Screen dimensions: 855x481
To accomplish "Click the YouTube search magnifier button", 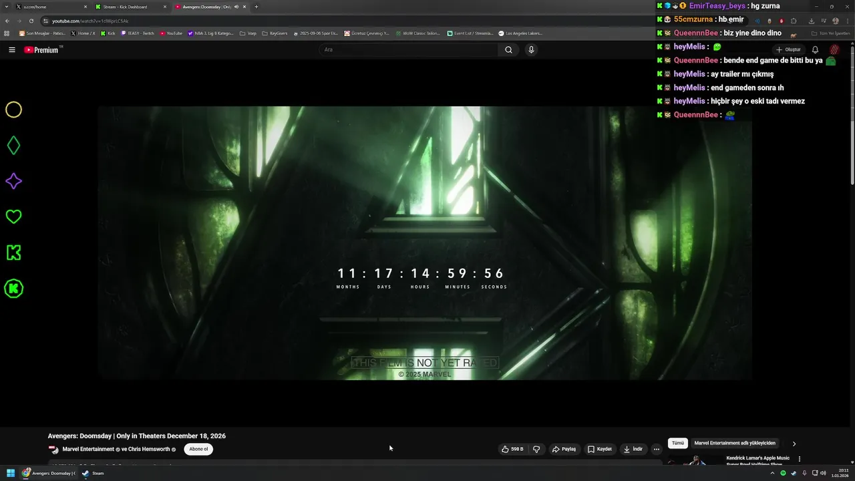I will pyautogui.click(x=508, y=49).
